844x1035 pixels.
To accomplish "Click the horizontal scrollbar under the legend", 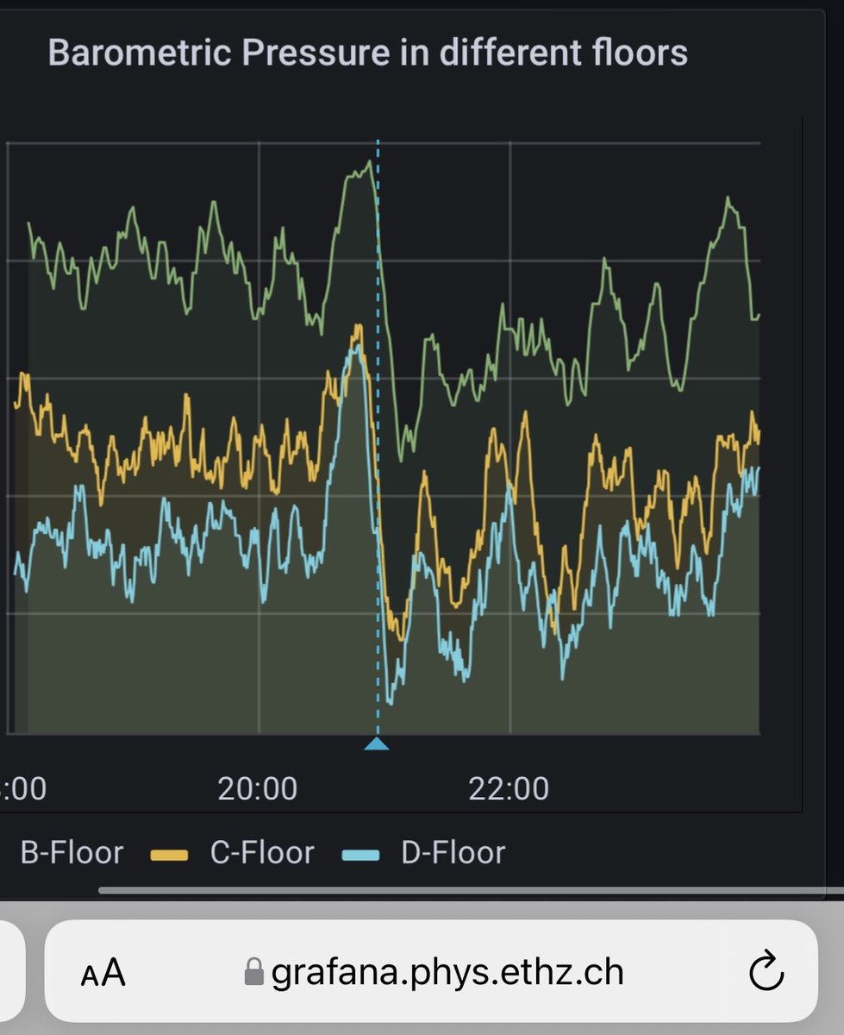I will [x=471, y=890].
